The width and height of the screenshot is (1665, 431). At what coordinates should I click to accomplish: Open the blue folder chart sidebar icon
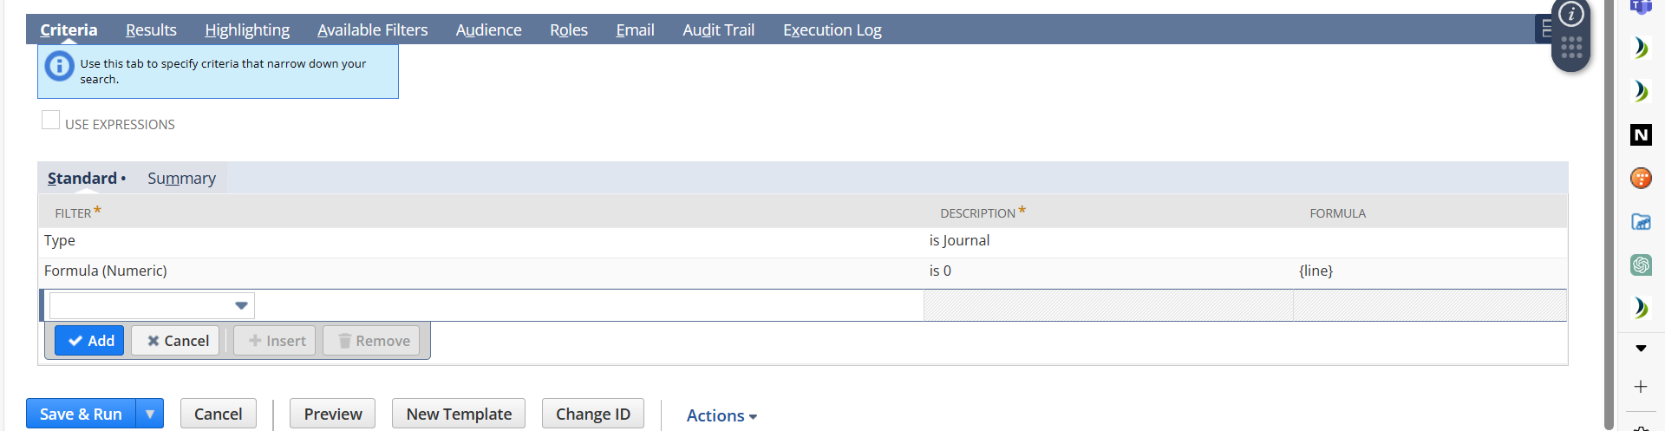[x=1641, y=222]
